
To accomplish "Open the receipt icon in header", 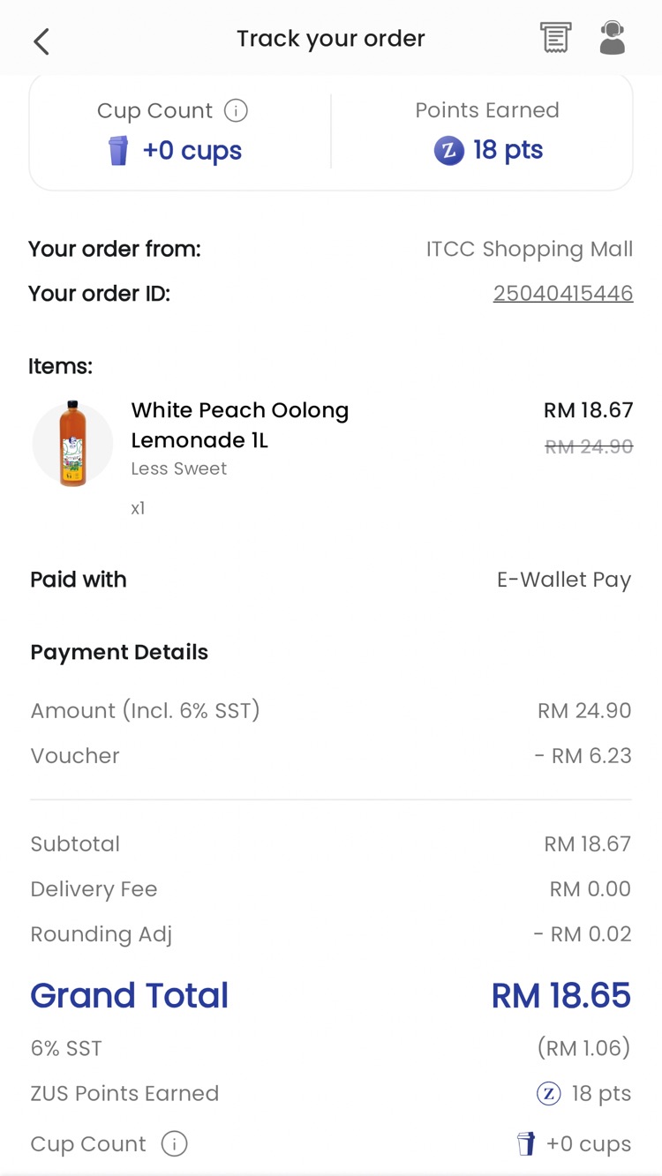I will [555, 38].
